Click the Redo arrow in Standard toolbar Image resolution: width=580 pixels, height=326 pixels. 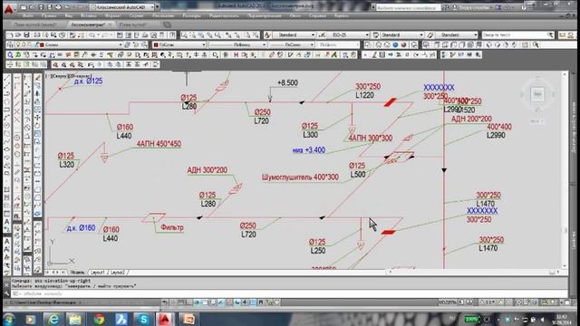pos(104,34)
